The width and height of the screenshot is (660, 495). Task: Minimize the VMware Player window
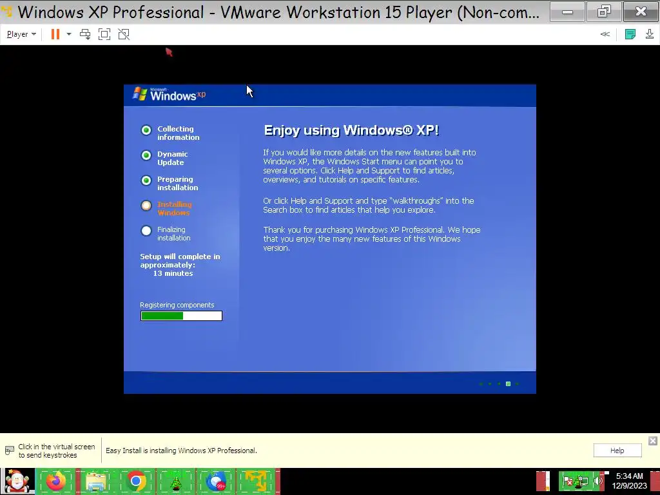(567, 12)
